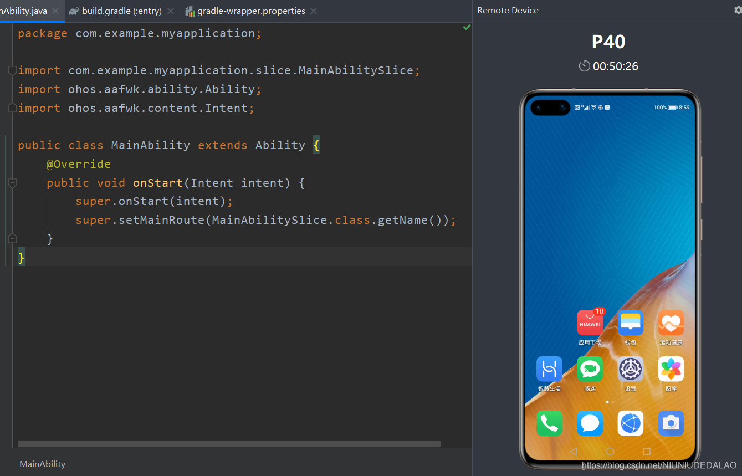742x476 pixels.
Task: Click the P40 device name heading
Action: (x=608, y=42)
